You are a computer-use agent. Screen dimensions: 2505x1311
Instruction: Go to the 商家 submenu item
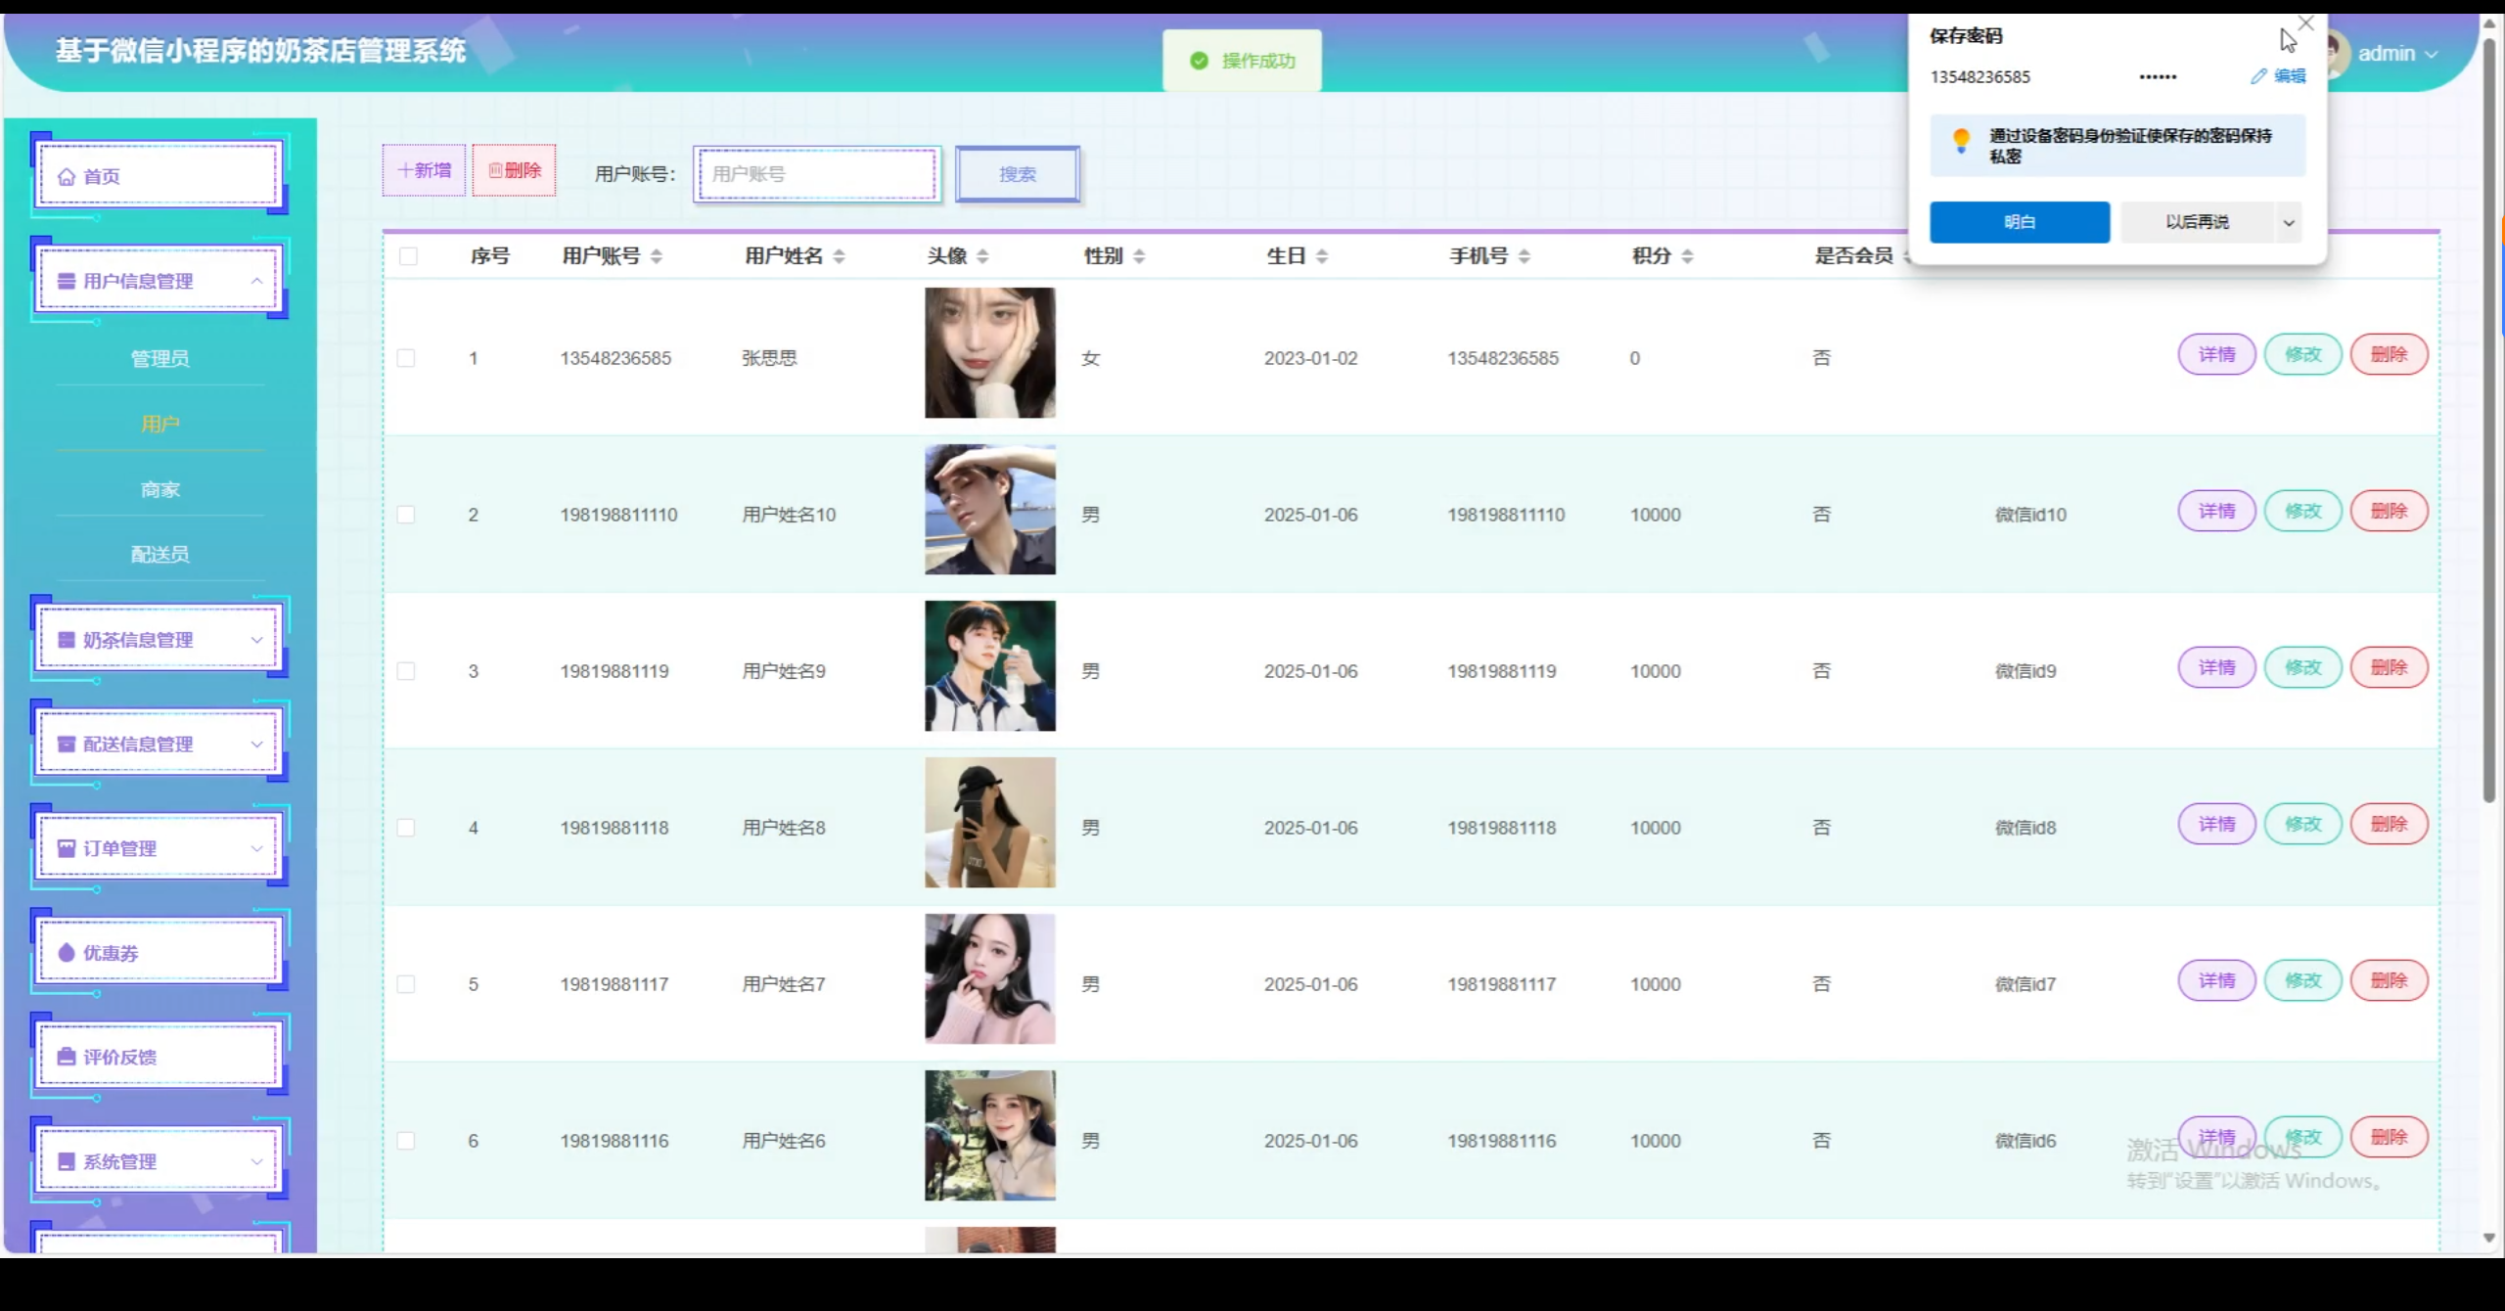[x=159, y=489]
